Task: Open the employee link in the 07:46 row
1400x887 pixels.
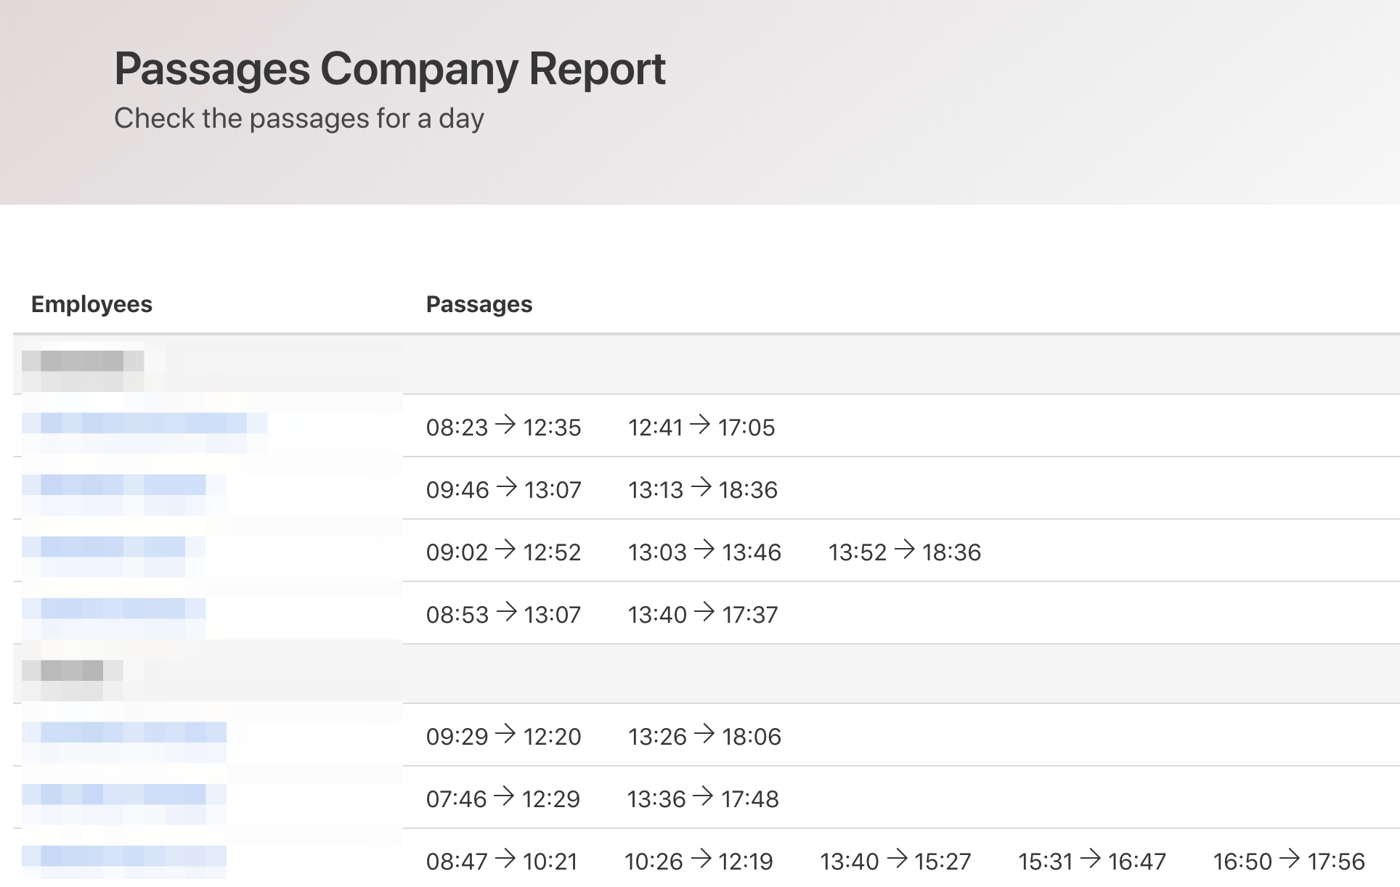Action: pos(123,796)
